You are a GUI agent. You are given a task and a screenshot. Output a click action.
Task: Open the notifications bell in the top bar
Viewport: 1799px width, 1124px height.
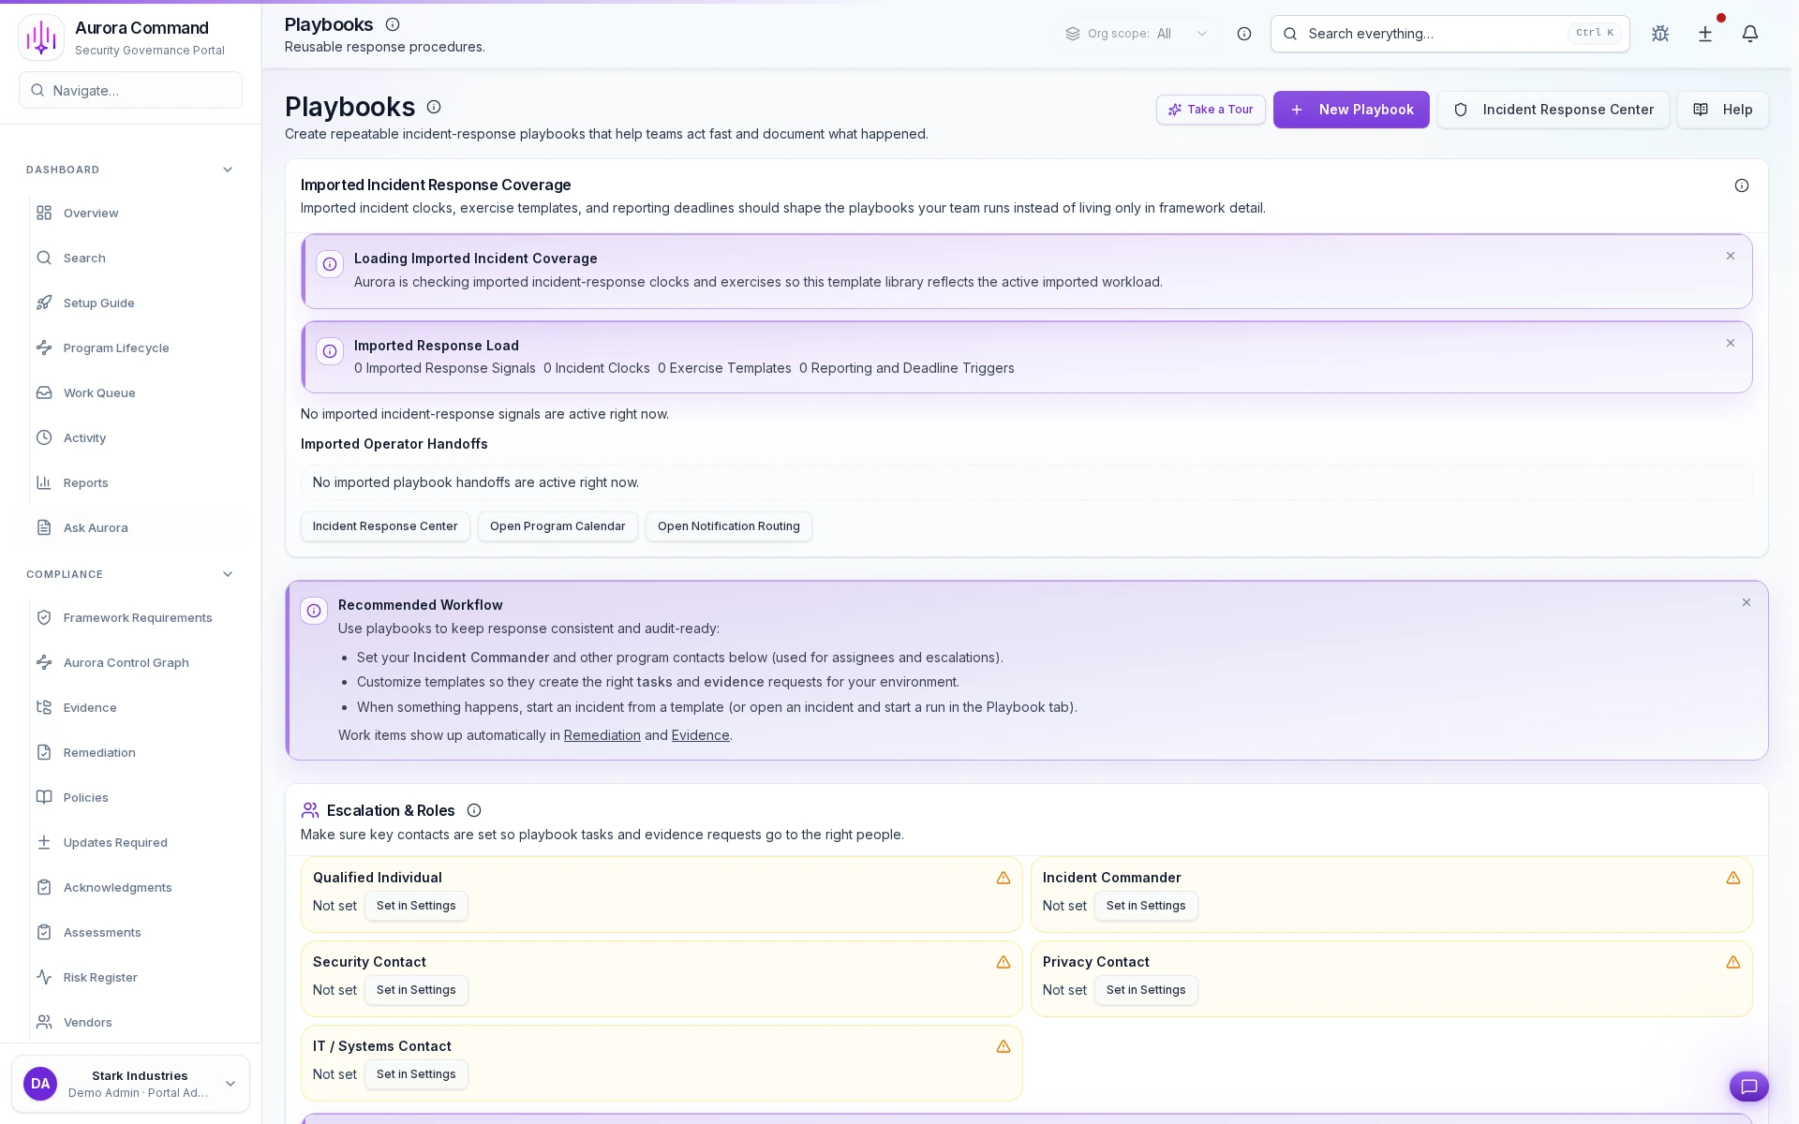click(1750, 34)
